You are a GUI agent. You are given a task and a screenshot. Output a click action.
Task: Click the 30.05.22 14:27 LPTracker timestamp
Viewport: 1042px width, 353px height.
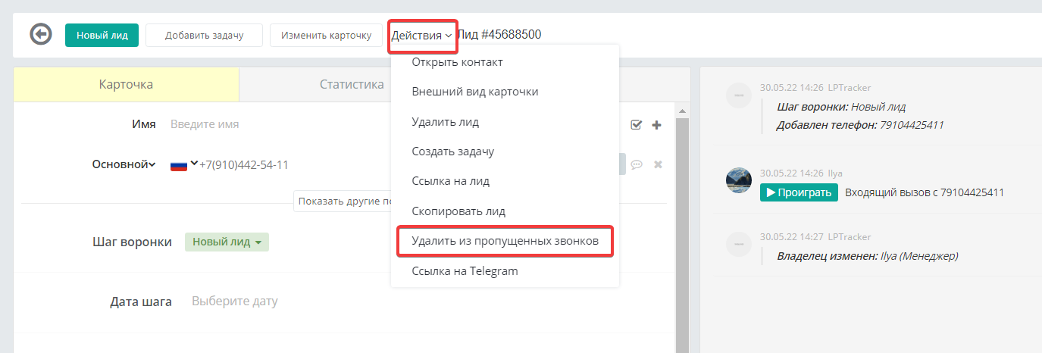pyautogui.click(x=815, y=237)
